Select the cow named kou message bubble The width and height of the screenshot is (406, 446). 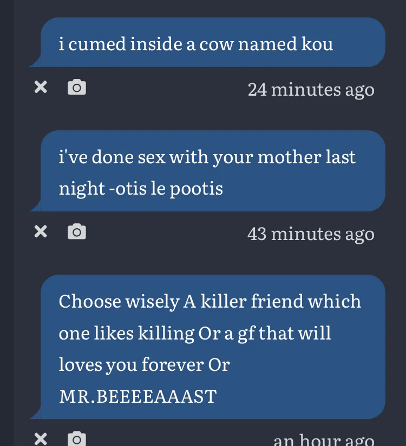click(x=213, y=43)
